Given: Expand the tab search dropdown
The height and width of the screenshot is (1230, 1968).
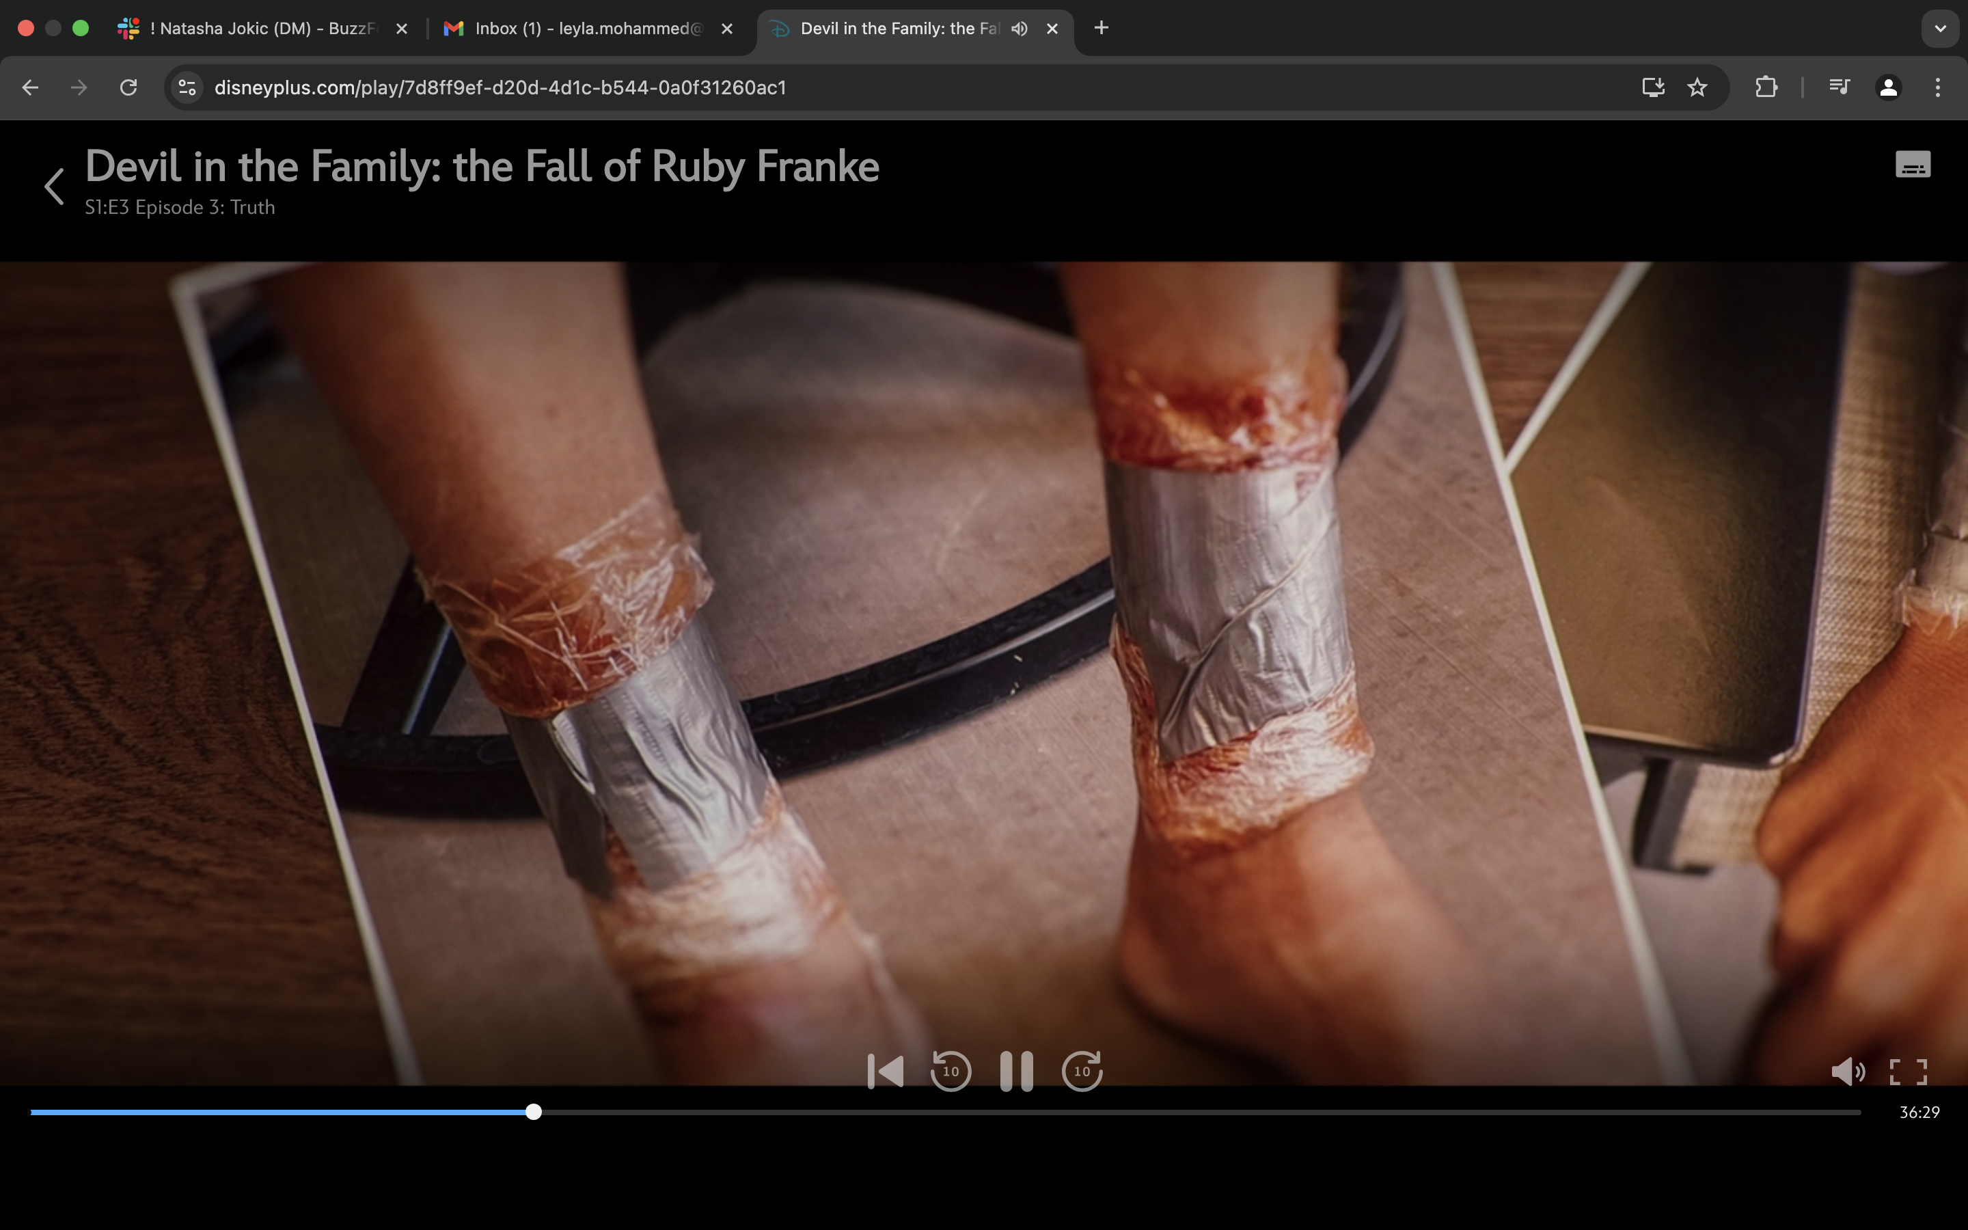Looking at the screenshot, I should (x=1939, y=29).
